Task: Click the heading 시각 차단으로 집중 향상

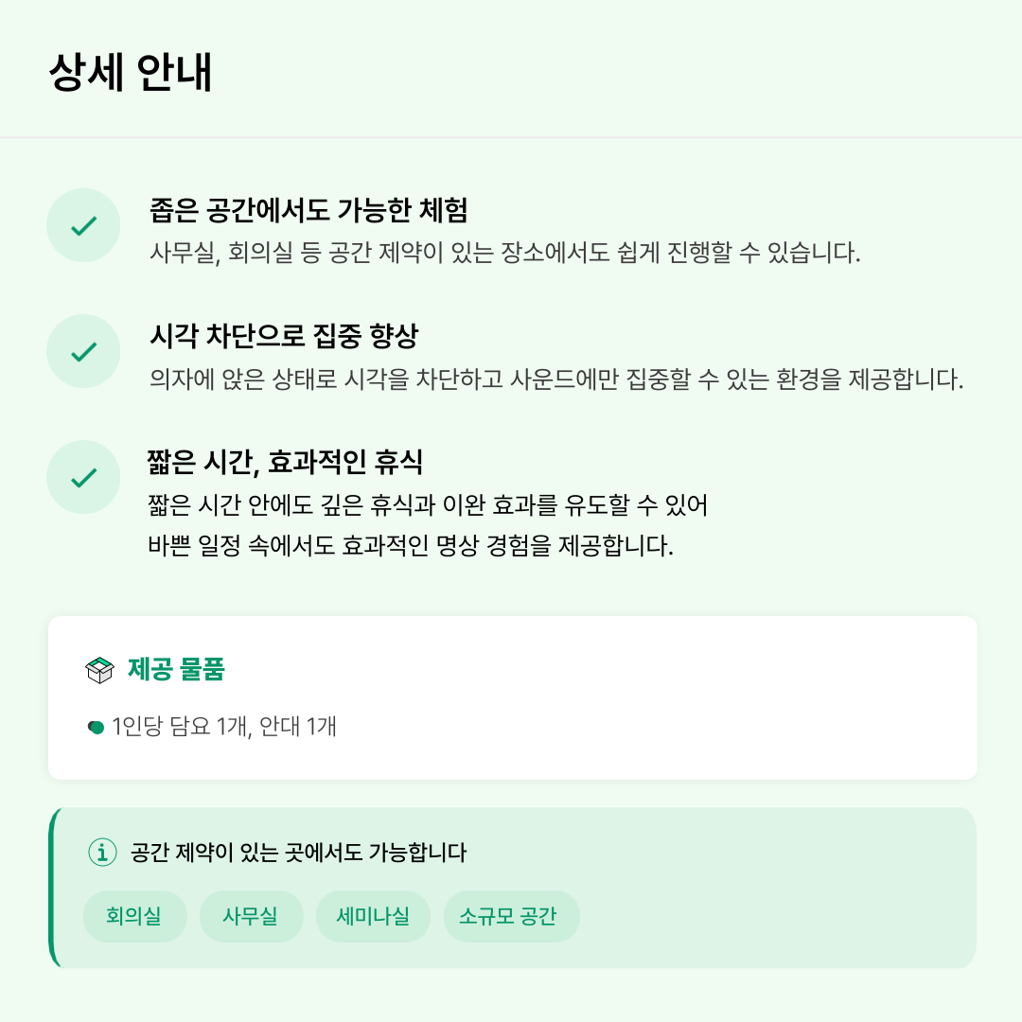Action: point(284,336)
